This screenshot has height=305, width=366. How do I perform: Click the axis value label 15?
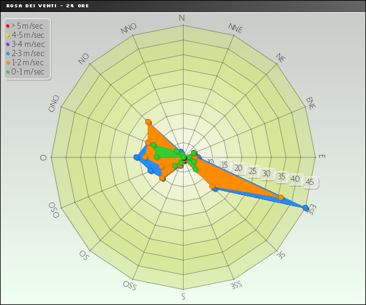click(224, 165)
